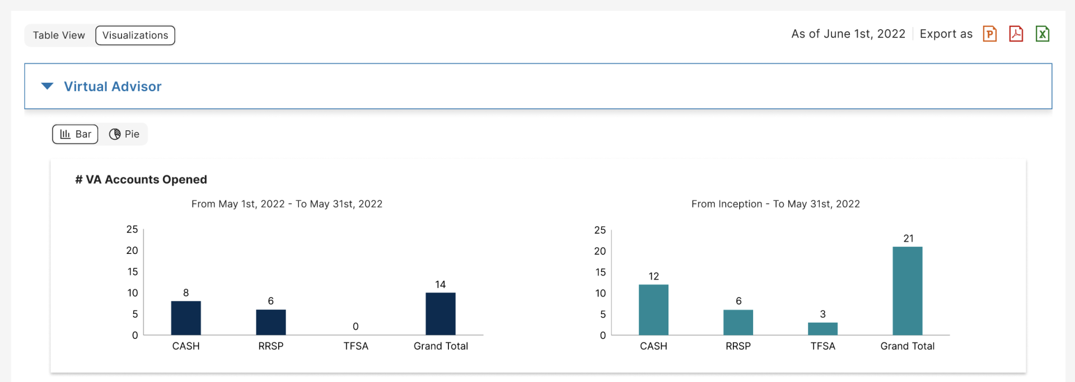
Task: Click the blue disclosure triangle beside Virtual Advisor
Action: (x=47, y=86)
